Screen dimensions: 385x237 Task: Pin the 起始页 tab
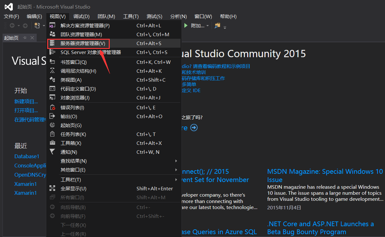coord(25,38)
